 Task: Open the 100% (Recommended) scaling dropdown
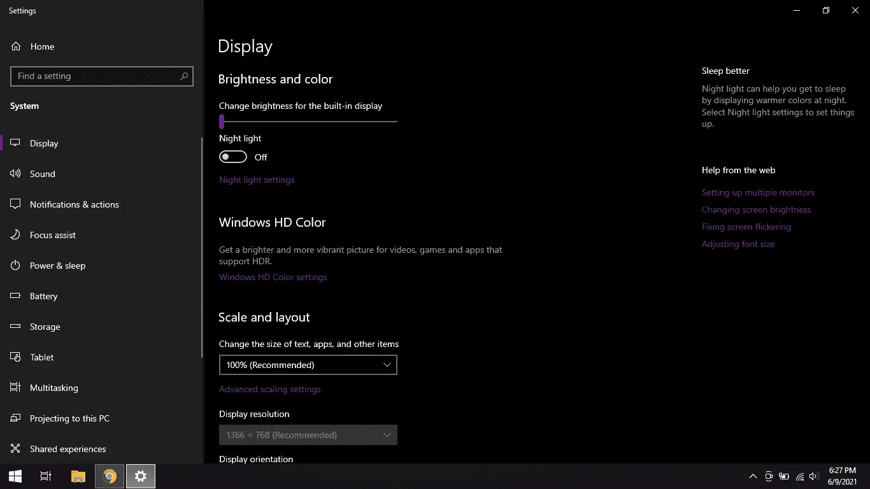coord(308,365)
